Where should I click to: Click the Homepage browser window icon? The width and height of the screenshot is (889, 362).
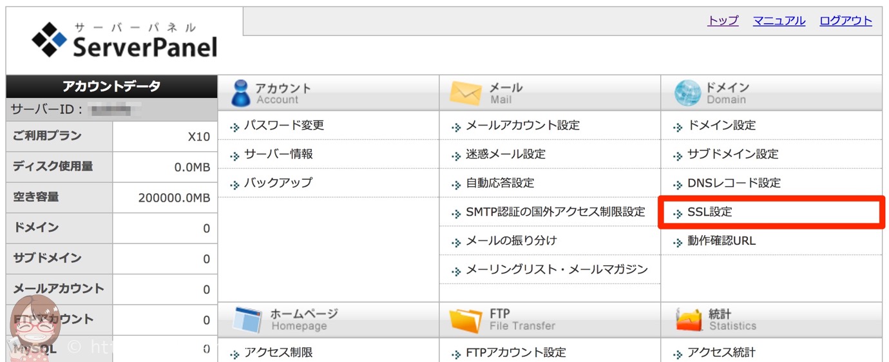(x=247, y=319)
